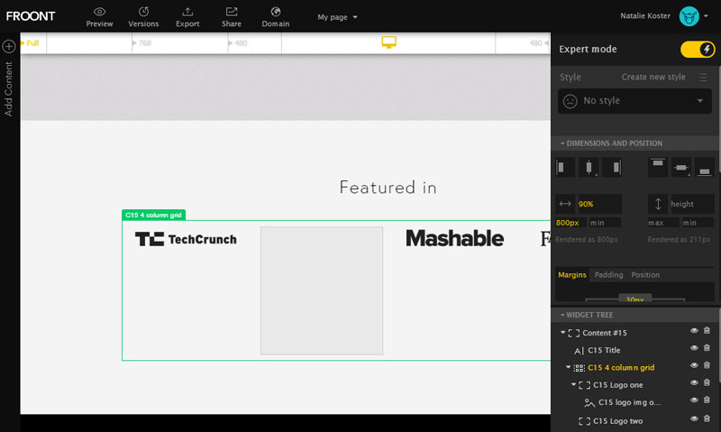The width and height of the screenshot is (721, 432).
Task: Click the left 480 breakpoint marker
Action: pos(238,42)
